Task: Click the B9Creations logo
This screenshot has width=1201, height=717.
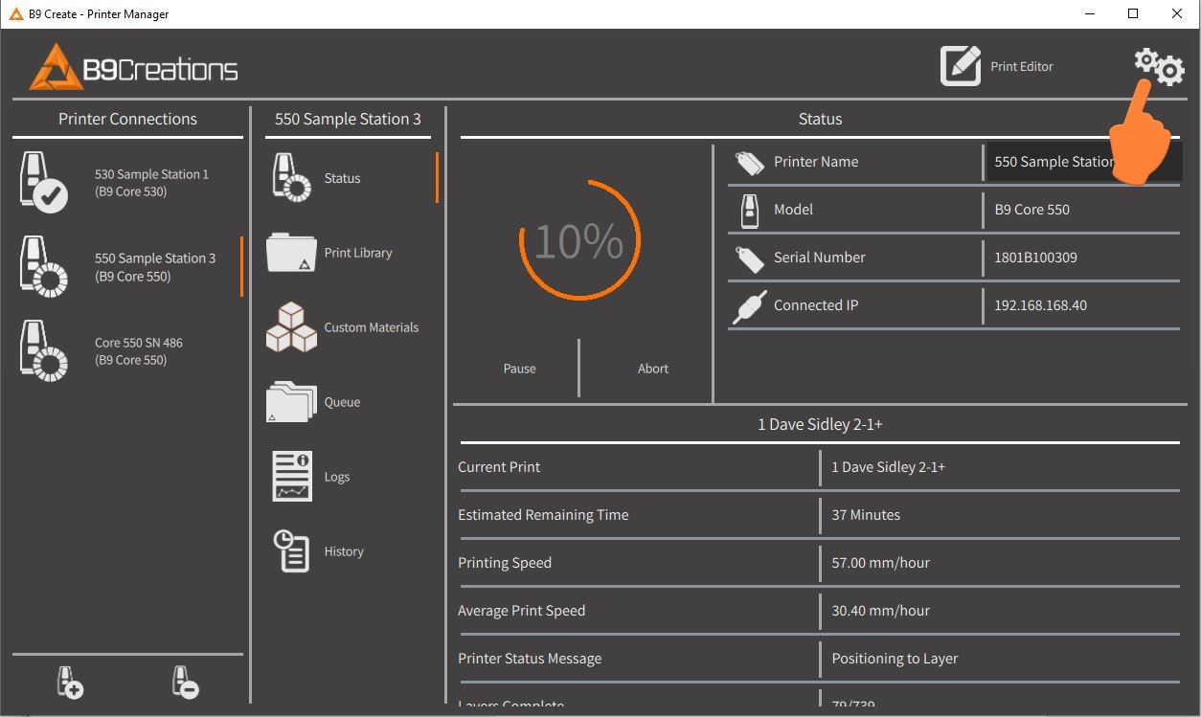Action: (134, 67)
